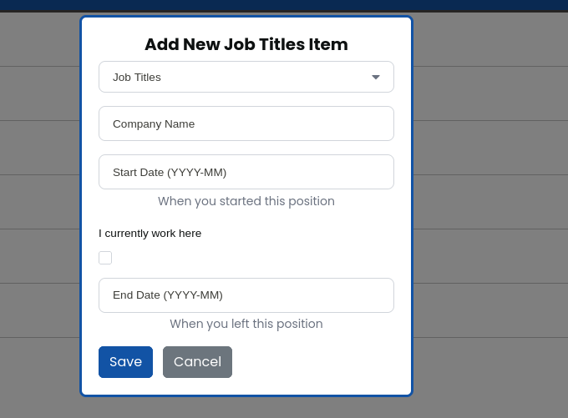Click the "Company Name" placeholder text
The width and height of the screenshot is (568, 418).
154,124
